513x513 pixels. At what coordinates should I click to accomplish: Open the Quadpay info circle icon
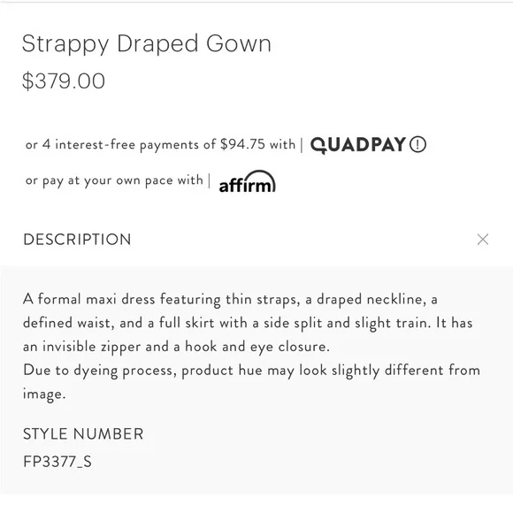(417, 144)
